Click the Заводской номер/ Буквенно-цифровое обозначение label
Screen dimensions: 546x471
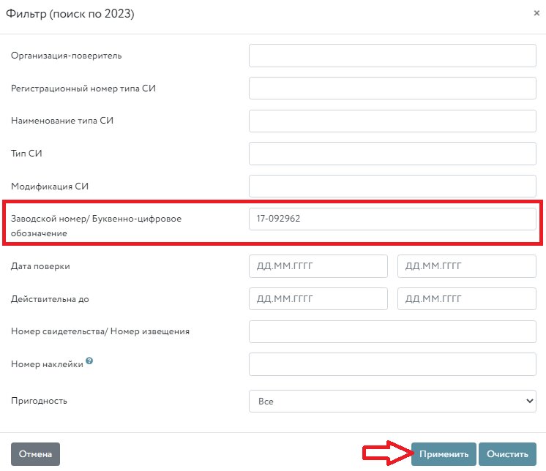(x=96, y=226)
